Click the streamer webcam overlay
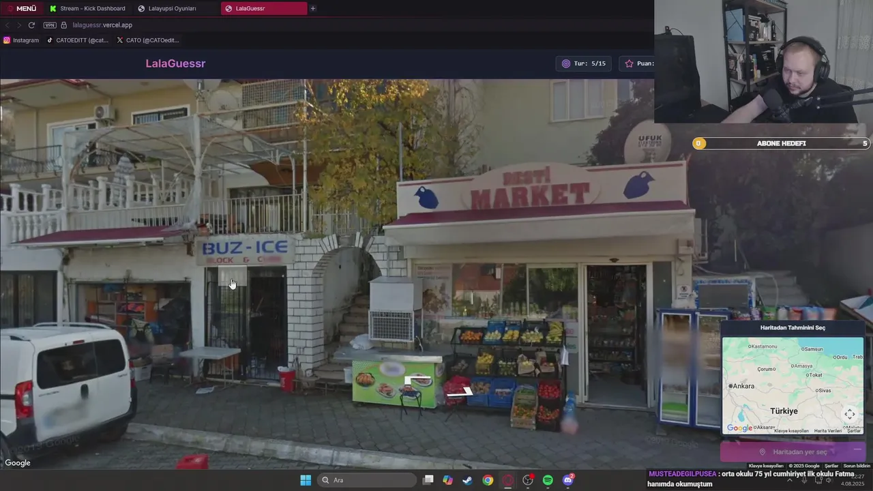The image size is (873, 491). pyautogui.click(x=763, y=61)
